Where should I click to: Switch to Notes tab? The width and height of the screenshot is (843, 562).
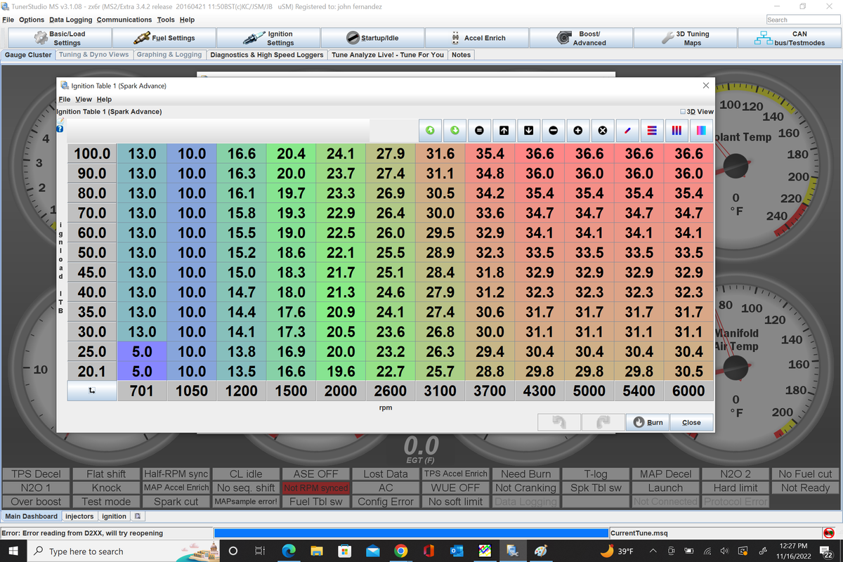[x=462, y=54]
